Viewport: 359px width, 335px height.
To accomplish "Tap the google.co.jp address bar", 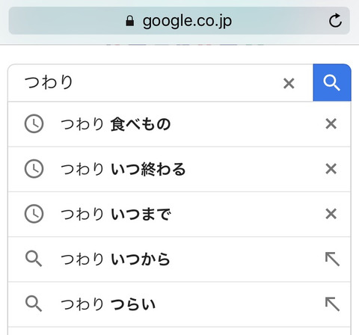I will [179, 21].
